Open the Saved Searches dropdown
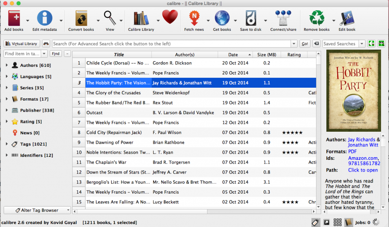The height and width of the screenshot is (227, 389). coord(362,44)
